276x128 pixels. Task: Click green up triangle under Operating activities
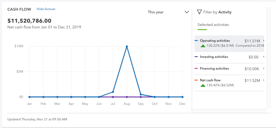(x=203, y=46)
